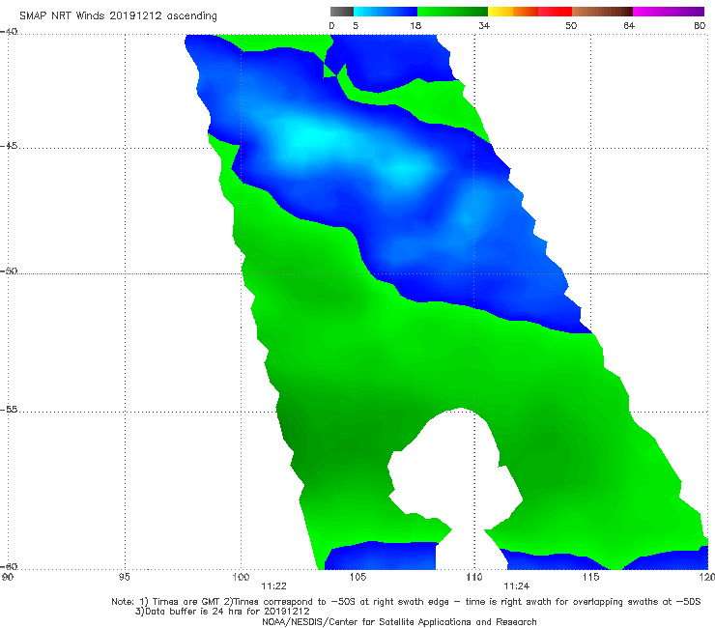Click the color bar label '34'
The height and width of the screenshot is (628, 715).
click(484, 25)
